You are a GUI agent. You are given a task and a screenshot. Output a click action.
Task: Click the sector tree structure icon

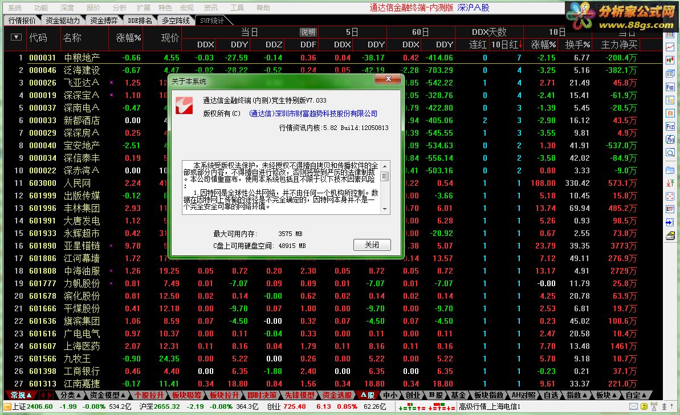(670, 100)
